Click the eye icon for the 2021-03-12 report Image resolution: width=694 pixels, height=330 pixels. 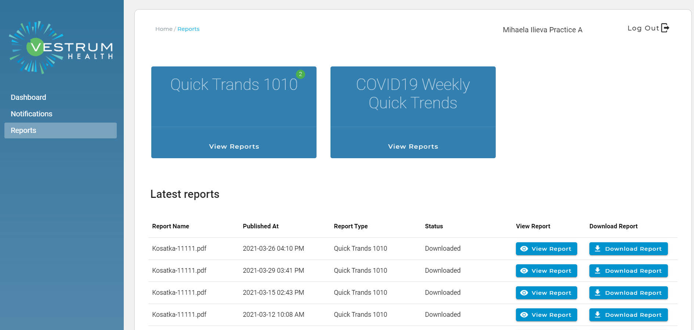click(x=524, y=315)
